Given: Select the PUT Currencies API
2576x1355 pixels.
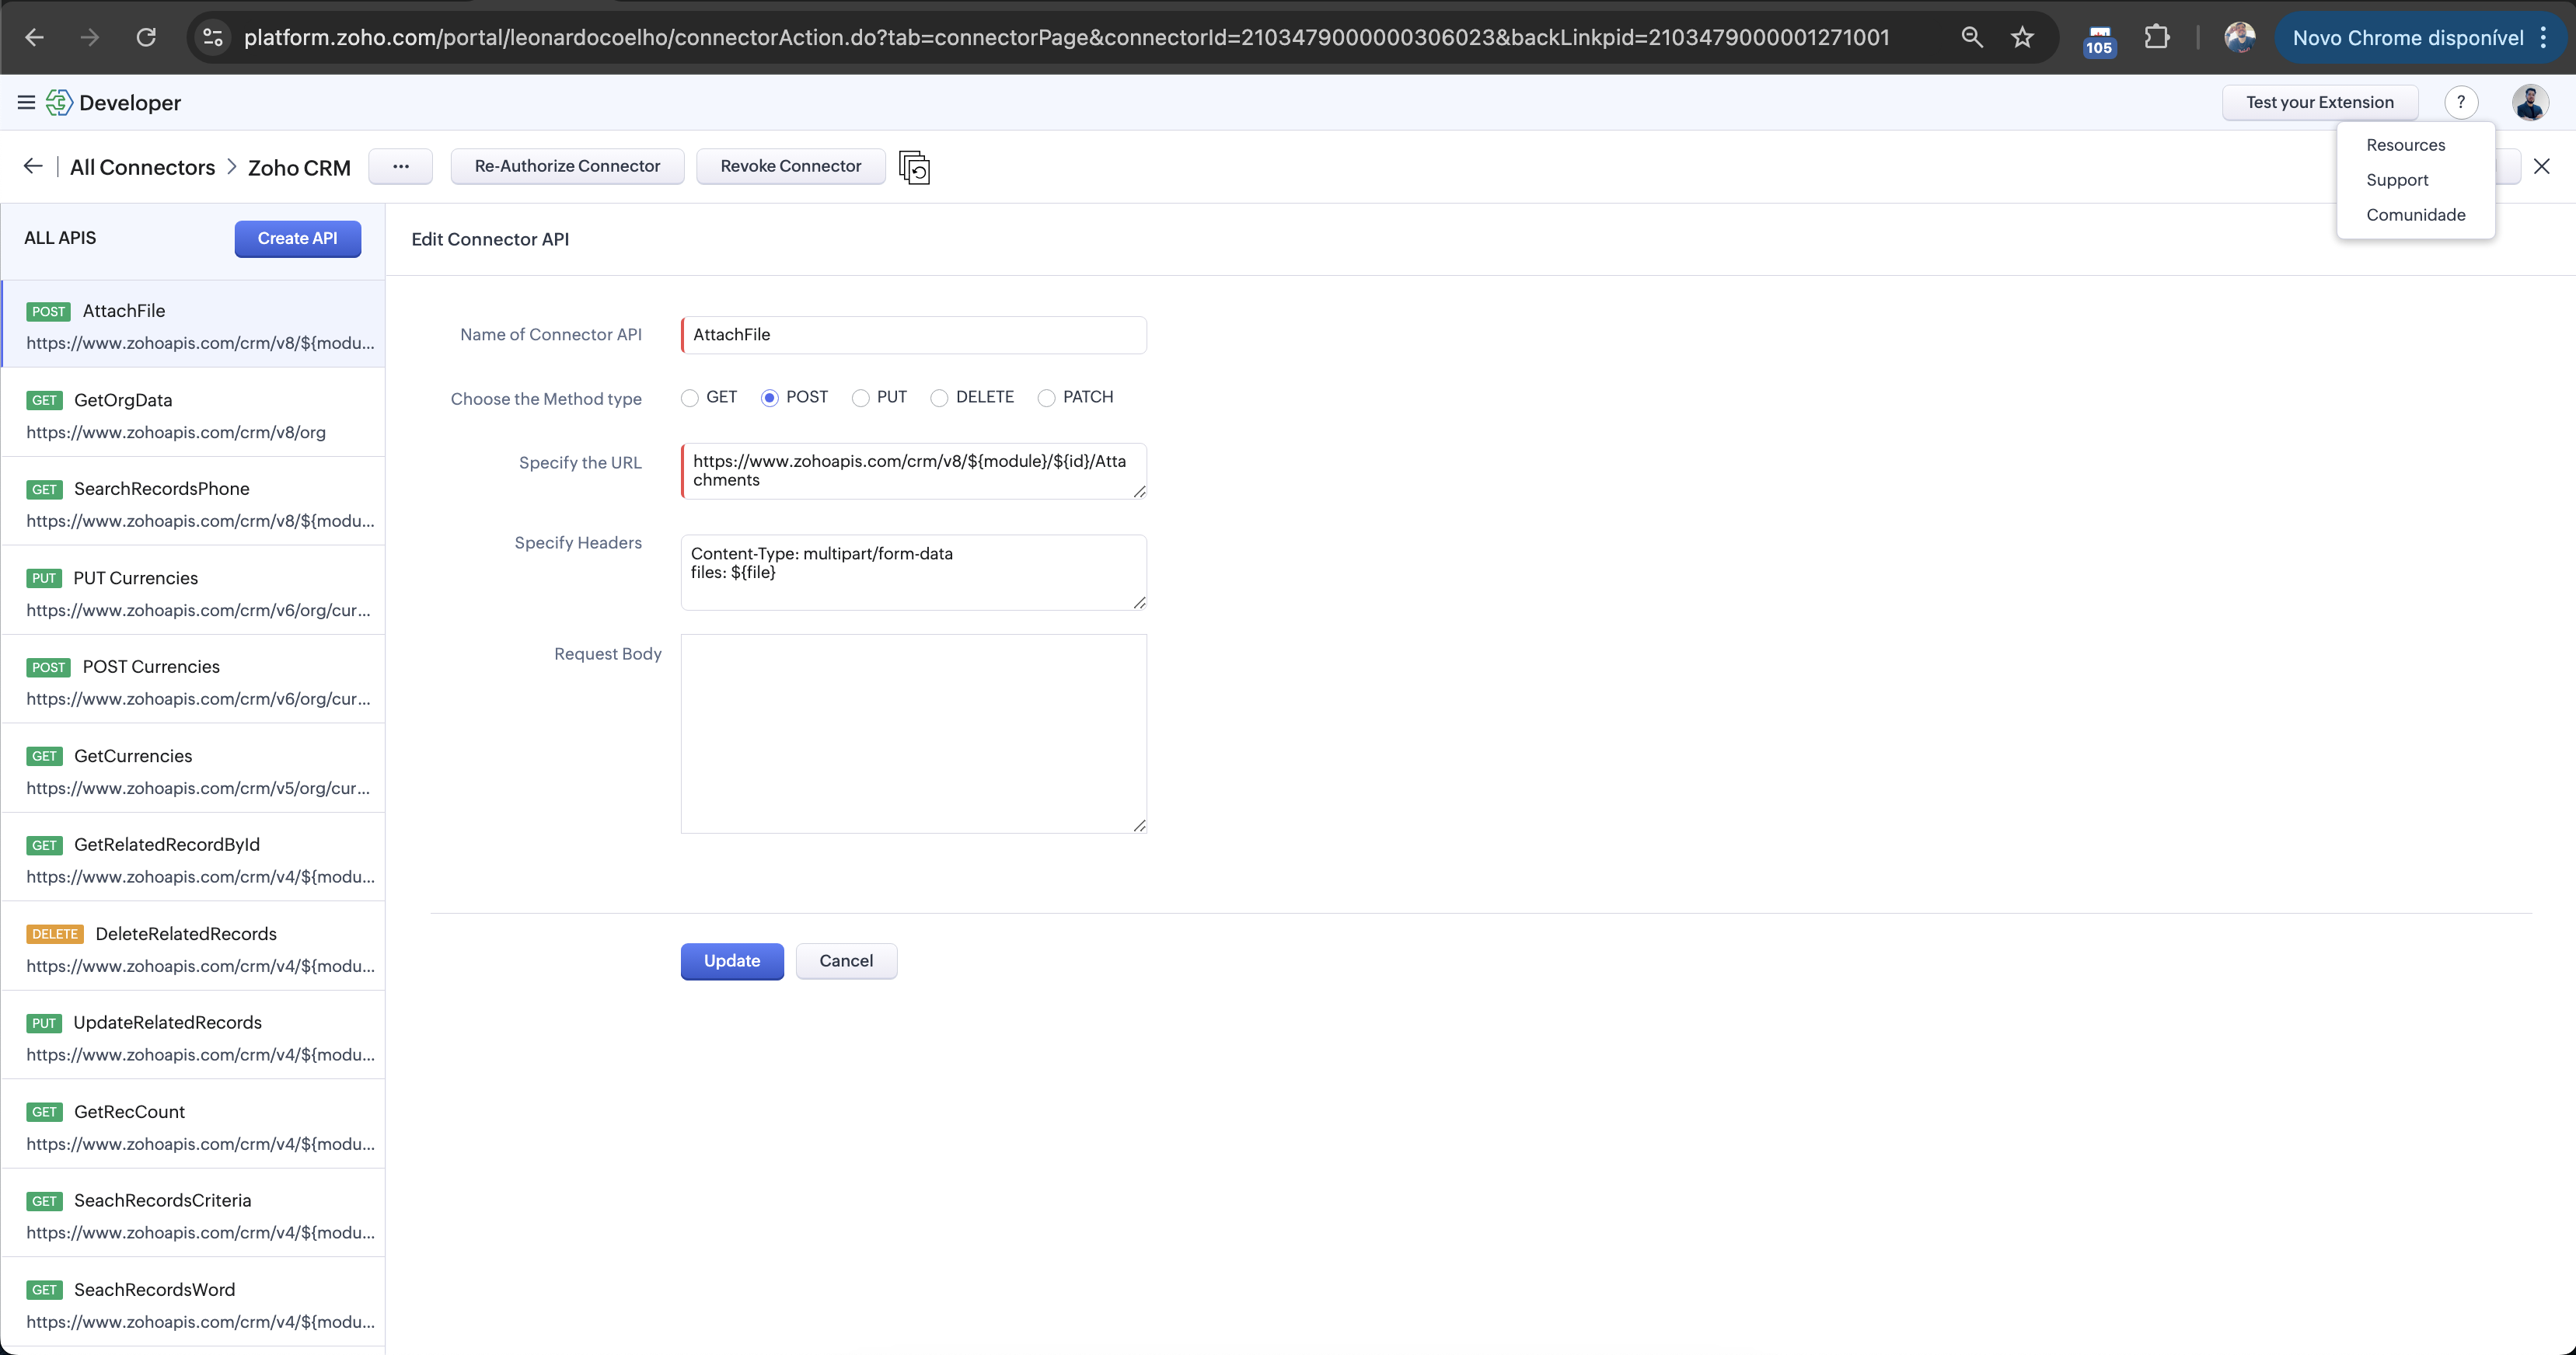Looking at the screenshot, I should pos(194,591).
